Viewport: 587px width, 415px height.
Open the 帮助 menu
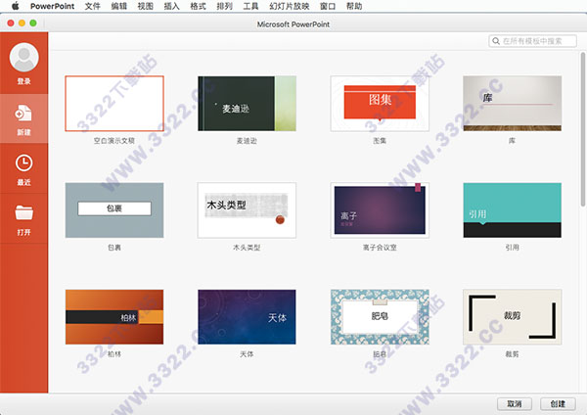pos(354,6)
